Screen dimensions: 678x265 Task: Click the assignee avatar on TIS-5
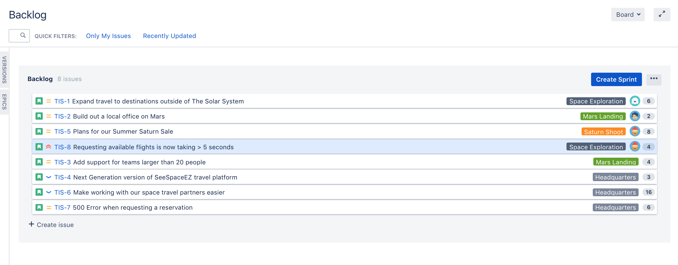click(x=635, y=131)
